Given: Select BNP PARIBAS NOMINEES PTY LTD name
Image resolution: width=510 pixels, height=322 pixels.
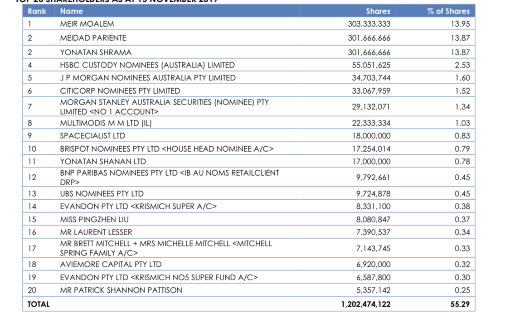Looking at the screenshot, I should pyautogui.click(x=170, y=178).
